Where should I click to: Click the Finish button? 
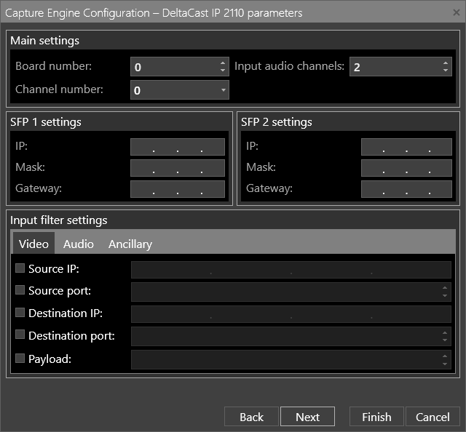point(376,417)
